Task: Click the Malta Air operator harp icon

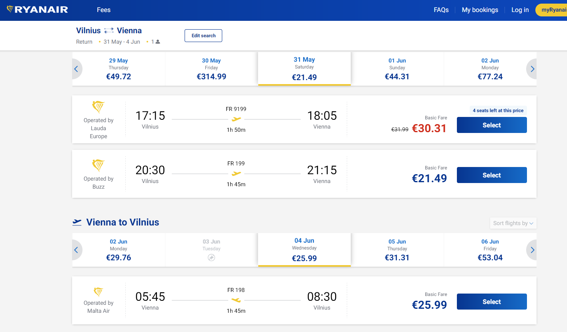Action: coord(99,292)
